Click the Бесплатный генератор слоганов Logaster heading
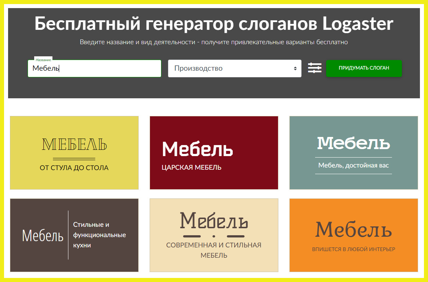 click(x=214, y=24)
